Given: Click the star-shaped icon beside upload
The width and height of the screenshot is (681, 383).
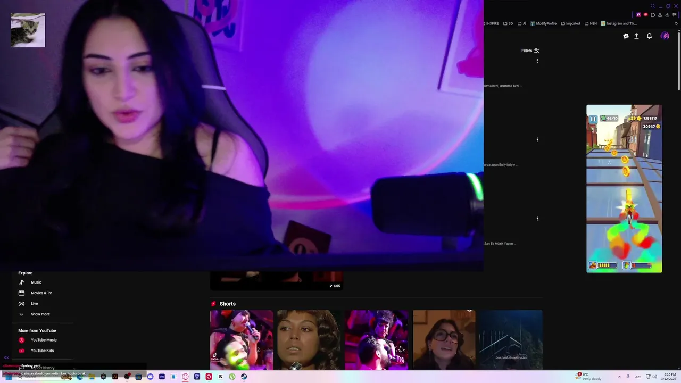Looking at the screenshot, I should point(626,36).
